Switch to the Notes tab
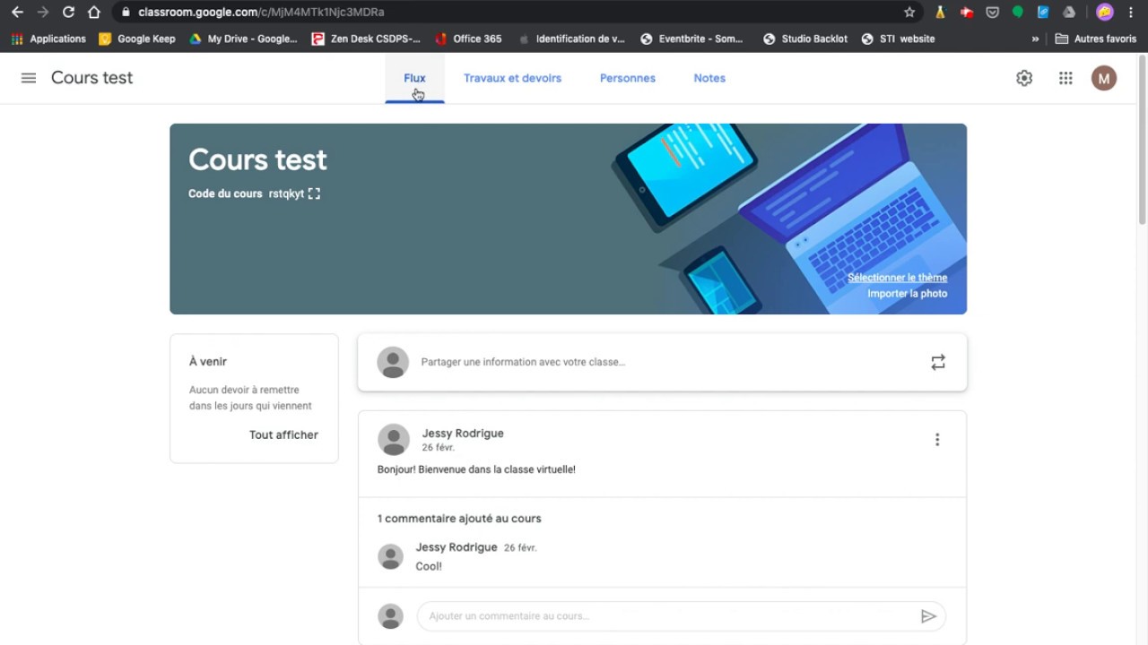The height and width of the screenshot is (645, 1148). [x=709, y=78]
